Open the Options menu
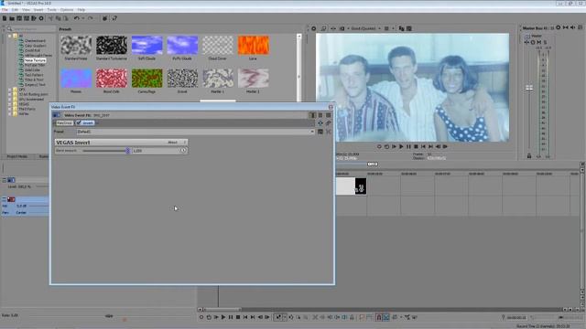 tap(67, 10)
